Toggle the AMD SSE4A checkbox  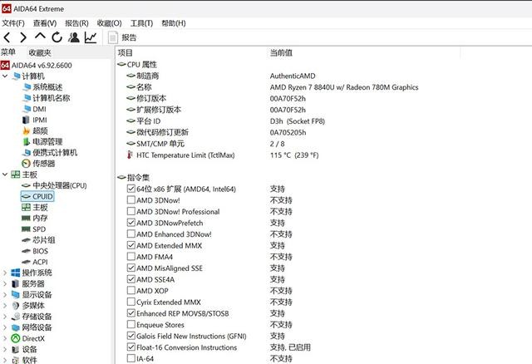click(x=131, y=279)
